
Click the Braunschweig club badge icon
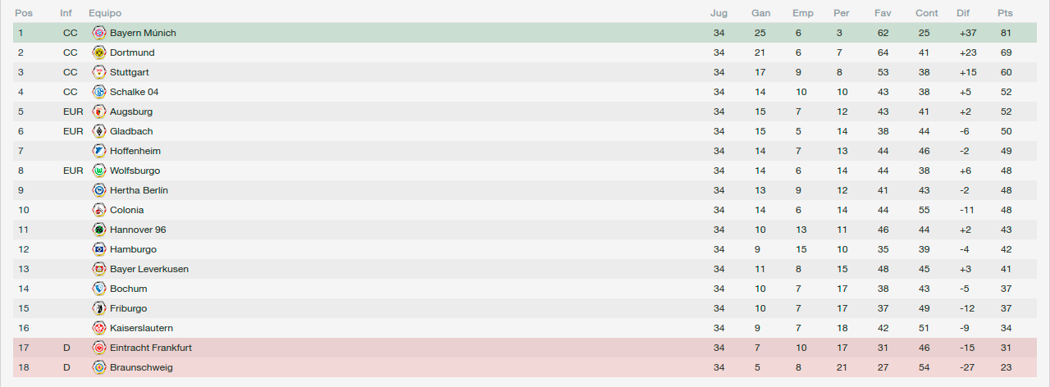[99, 367]
